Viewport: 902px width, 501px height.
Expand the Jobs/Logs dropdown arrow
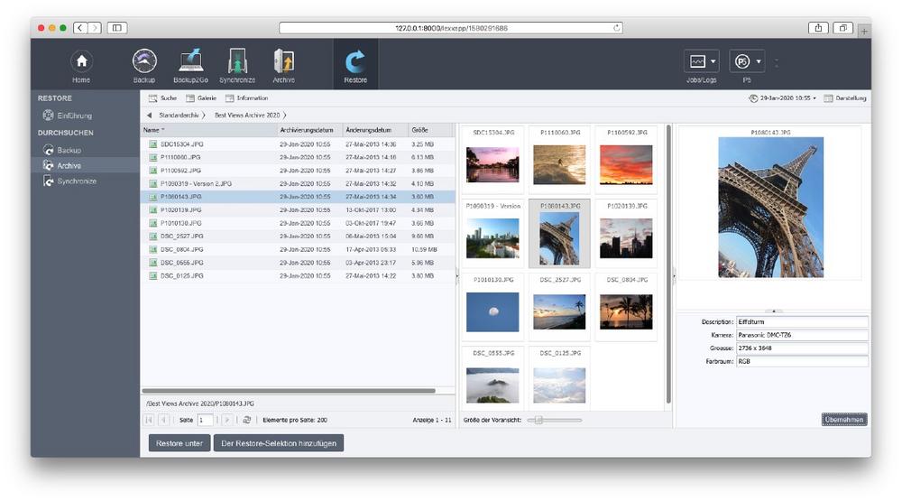click(713, 61)
